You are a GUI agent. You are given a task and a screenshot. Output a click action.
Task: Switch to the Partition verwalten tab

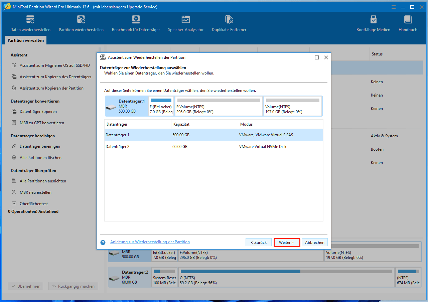tap(25, 40)
